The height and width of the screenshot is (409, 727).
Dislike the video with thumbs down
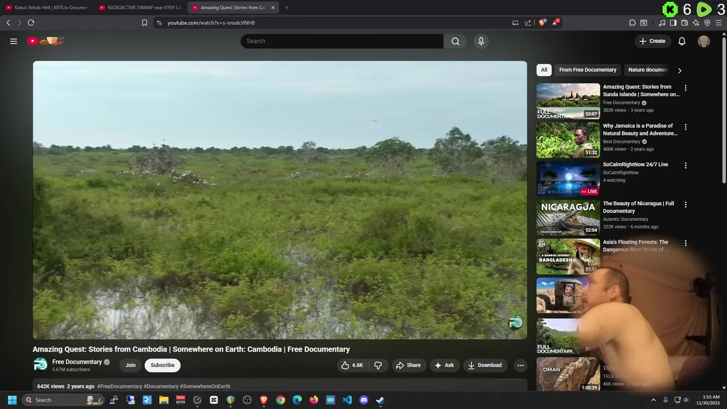[x=378, y=365]
